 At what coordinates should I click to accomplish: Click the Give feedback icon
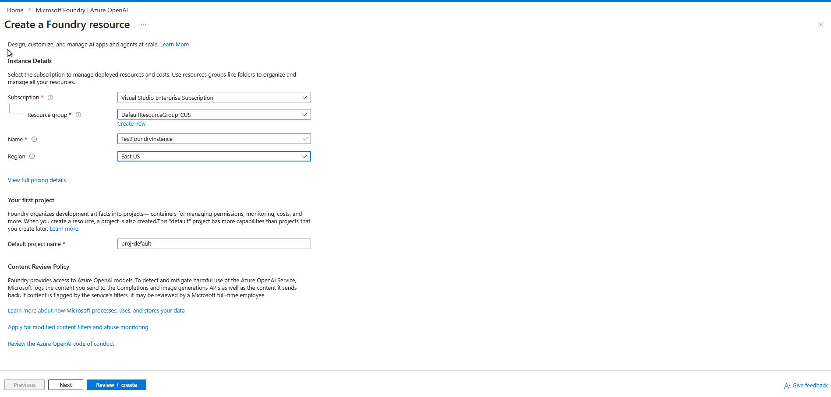coord(787,385)
